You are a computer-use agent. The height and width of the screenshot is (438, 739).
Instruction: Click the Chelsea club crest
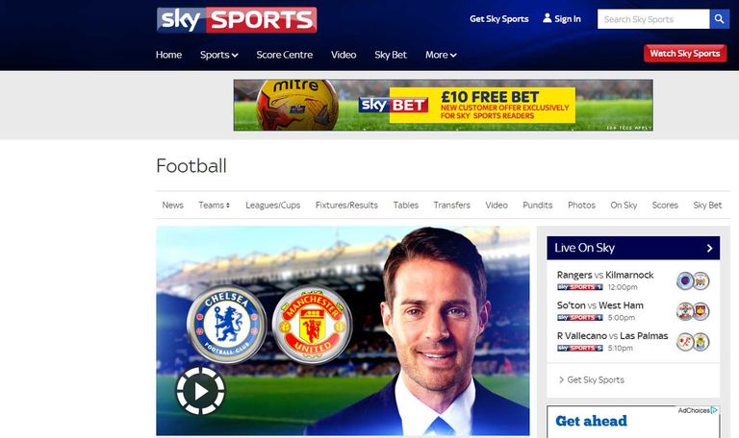[227, 325]
